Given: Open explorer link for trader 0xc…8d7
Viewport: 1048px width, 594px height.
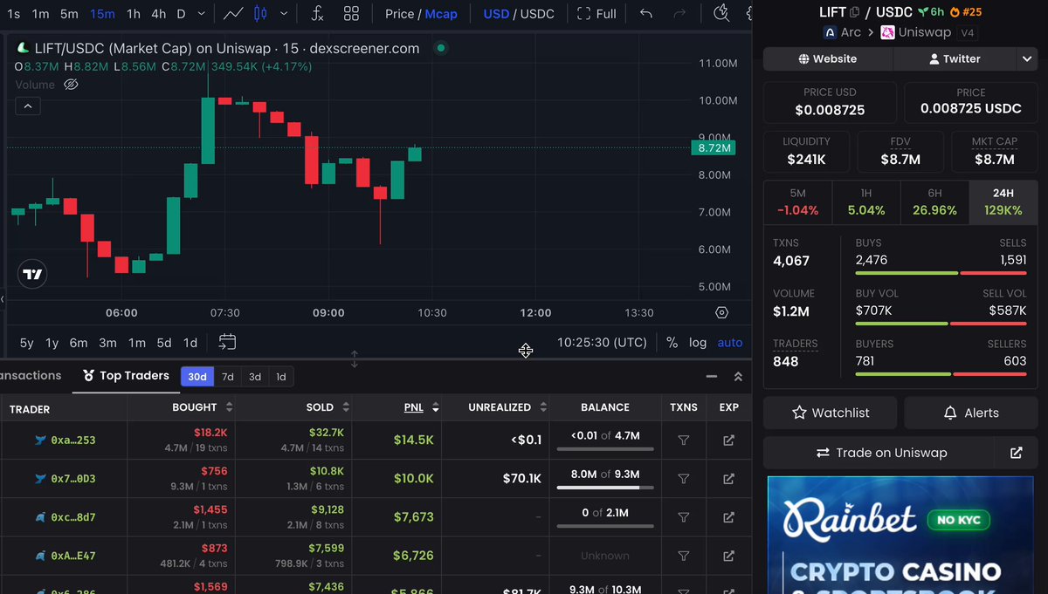Looking at the screenshot, I should tap(729, 517).
